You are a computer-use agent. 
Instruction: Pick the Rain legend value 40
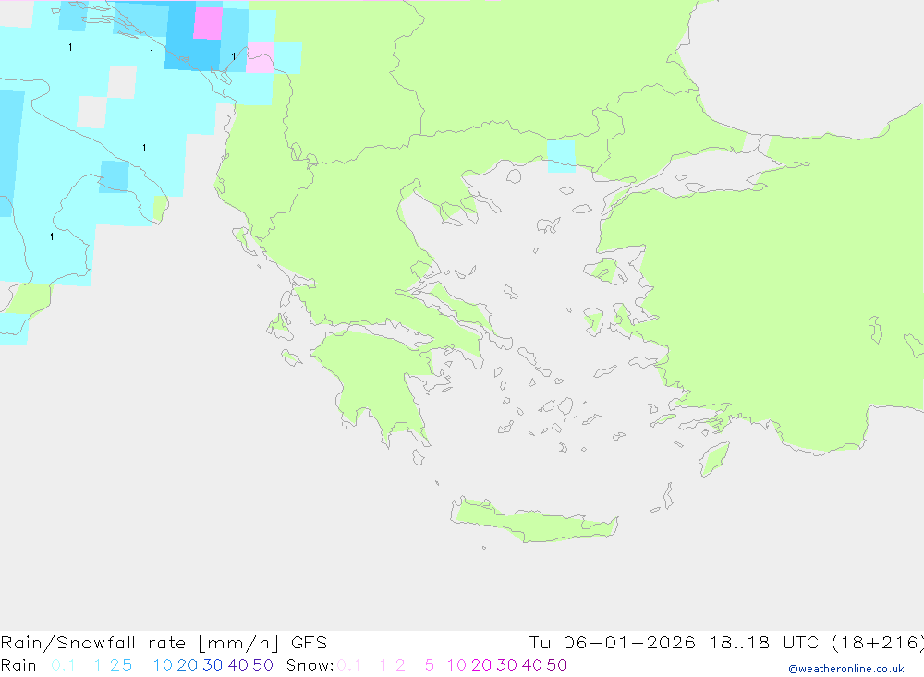[x=238, y=665]
